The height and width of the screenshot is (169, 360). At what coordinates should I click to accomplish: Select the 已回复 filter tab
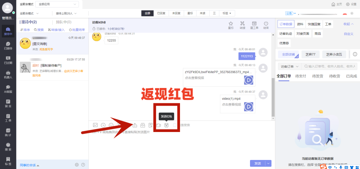(161, 13)
